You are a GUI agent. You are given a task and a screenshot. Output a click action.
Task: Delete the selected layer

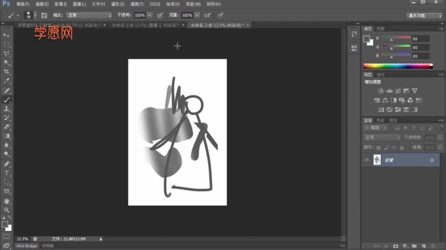(x=433, y=246)
